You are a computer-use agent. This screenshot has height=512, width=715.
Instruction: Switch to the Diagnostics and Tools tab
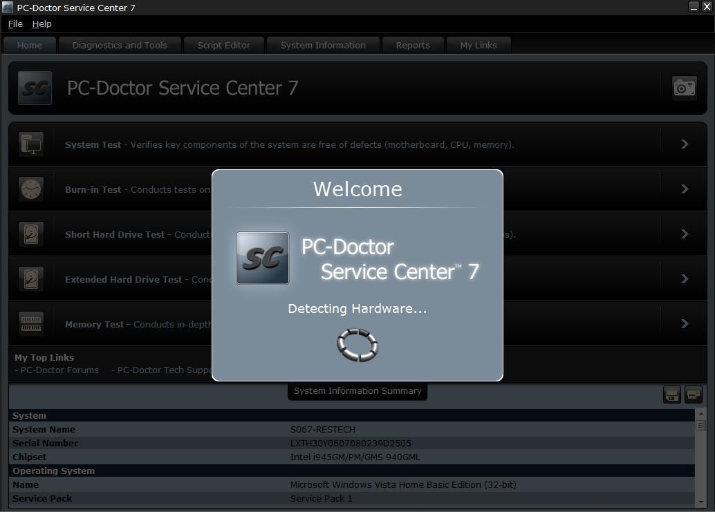(119, 45)
